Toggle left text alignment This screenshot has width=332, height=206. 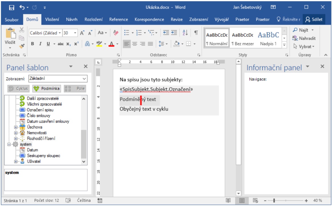click(x=127, y=44)
